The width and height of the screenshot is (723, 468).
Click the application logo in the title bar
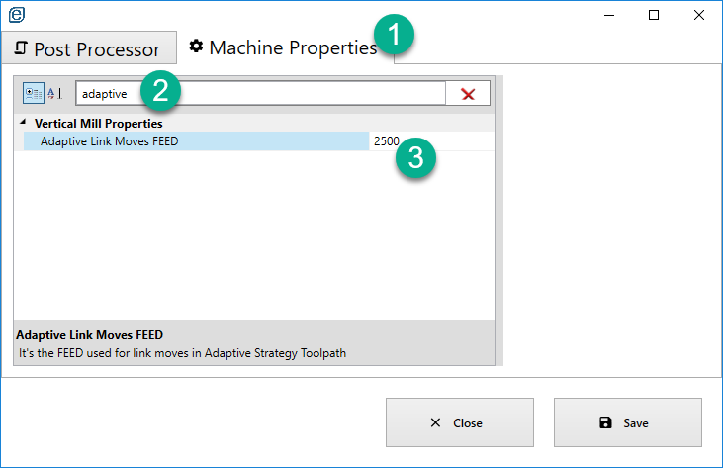[16, 15]
